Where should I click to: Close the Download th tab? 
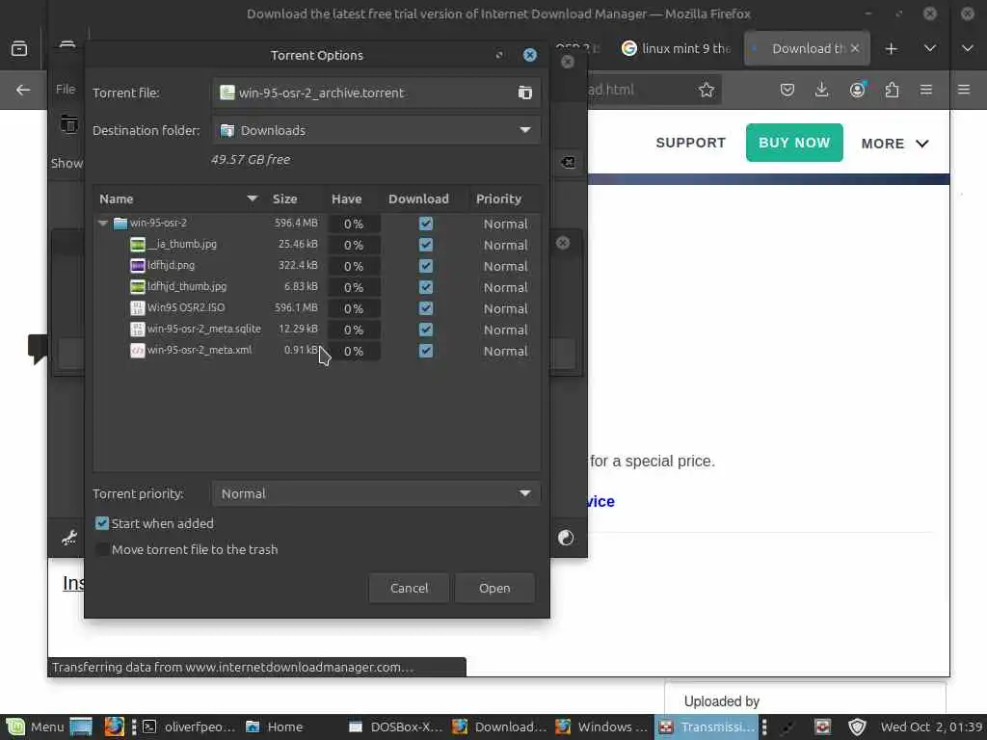coord(855,48)
